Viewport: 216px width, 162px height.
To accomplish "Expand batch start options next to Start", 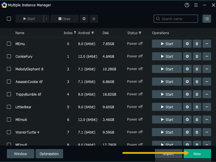I will click(46, 19).
